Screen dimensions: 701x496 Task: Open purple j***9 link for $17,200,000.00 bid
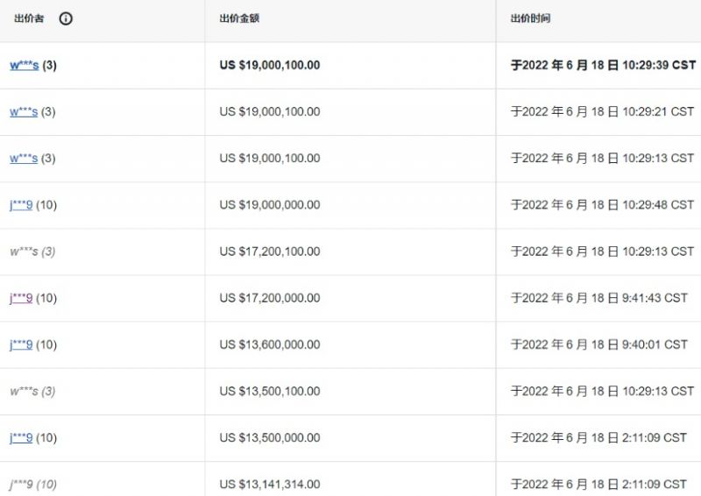point(21,298)
